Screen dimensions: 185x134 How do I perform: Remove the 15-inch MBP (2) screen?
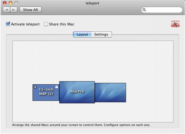(35, 87)
